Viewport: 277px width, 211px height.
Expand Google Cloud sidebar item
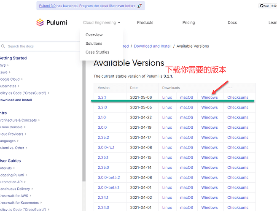(x=22, y=79)
